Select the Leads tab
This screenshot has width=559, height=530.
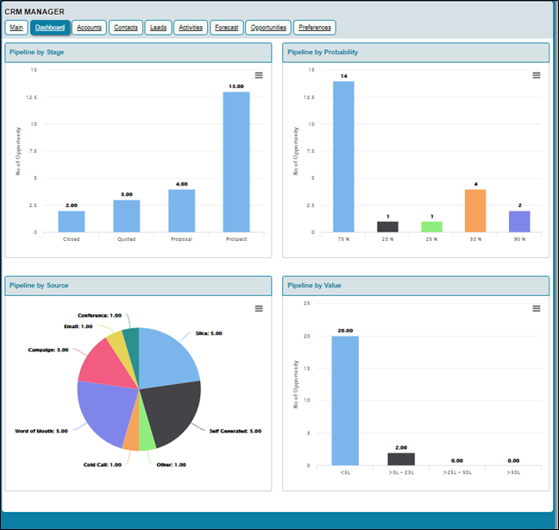158,28
